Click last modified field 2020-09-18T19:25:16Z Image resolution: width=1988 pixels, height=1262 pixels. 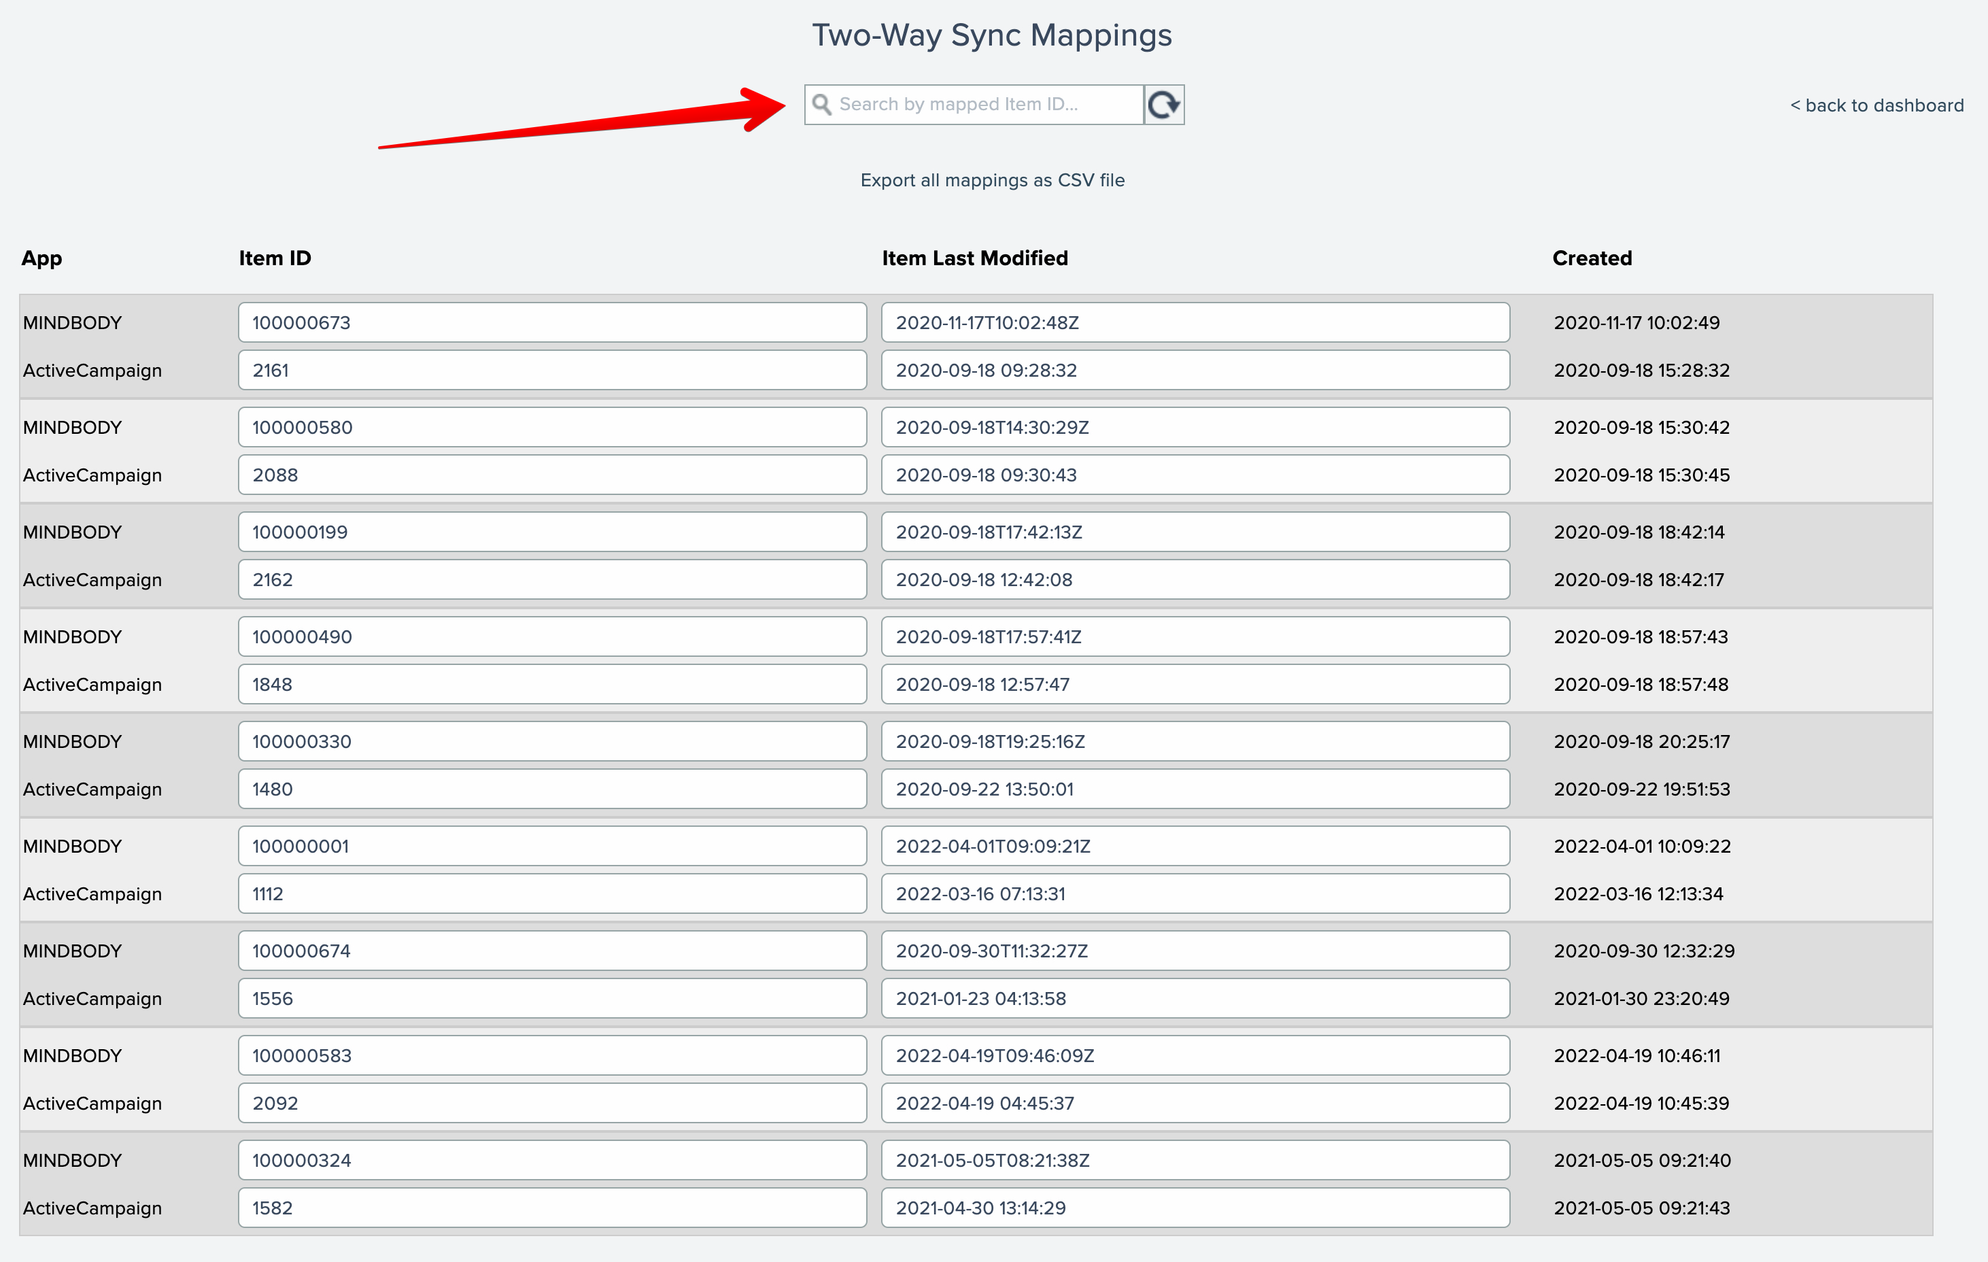(x=1195, y=742)
